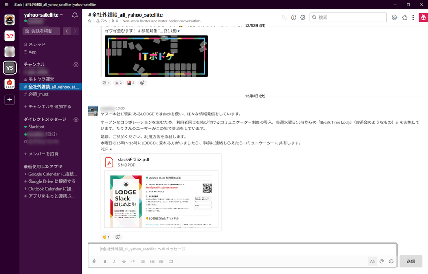Open the gift what's new icon
The image size is (428, 274).
tap(423, 18)
